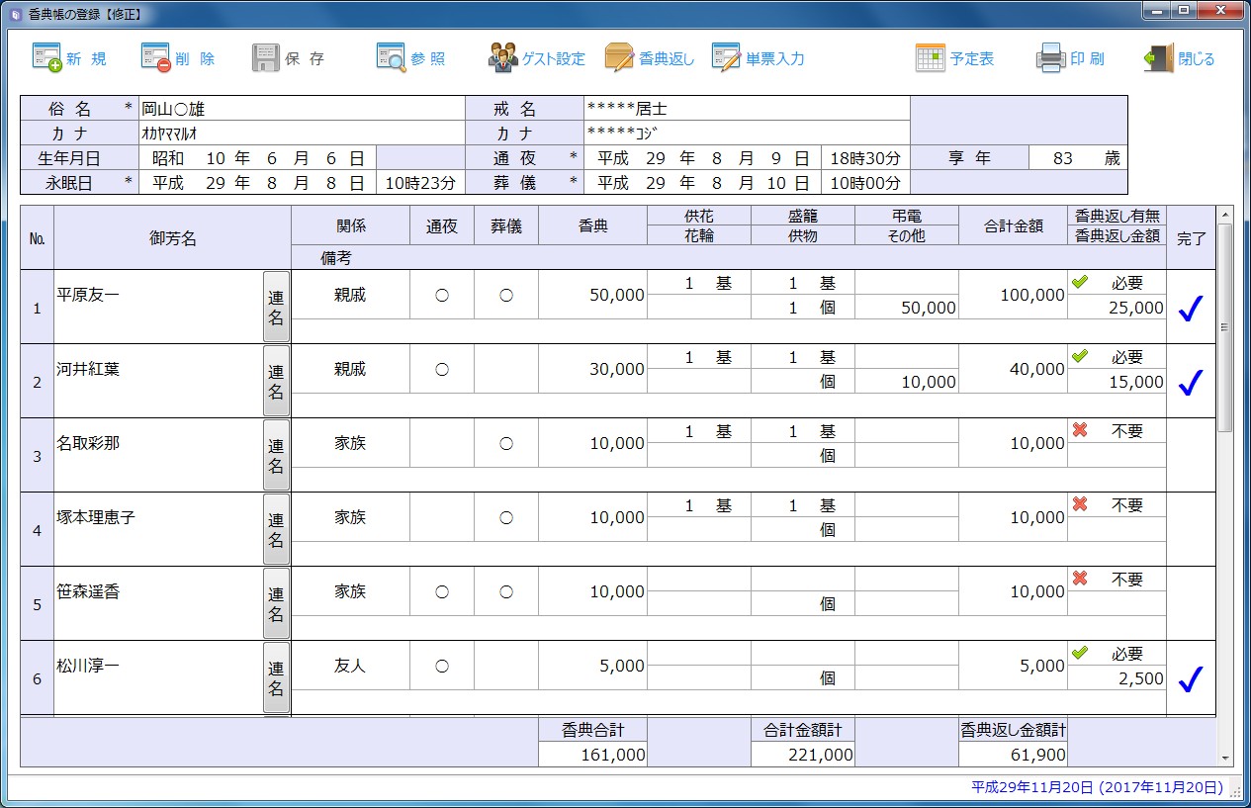The height and width of the screenshot is (808, 1251).
Task: Click the 保存 (Save) floppy icon
Action: click(265, 58)
